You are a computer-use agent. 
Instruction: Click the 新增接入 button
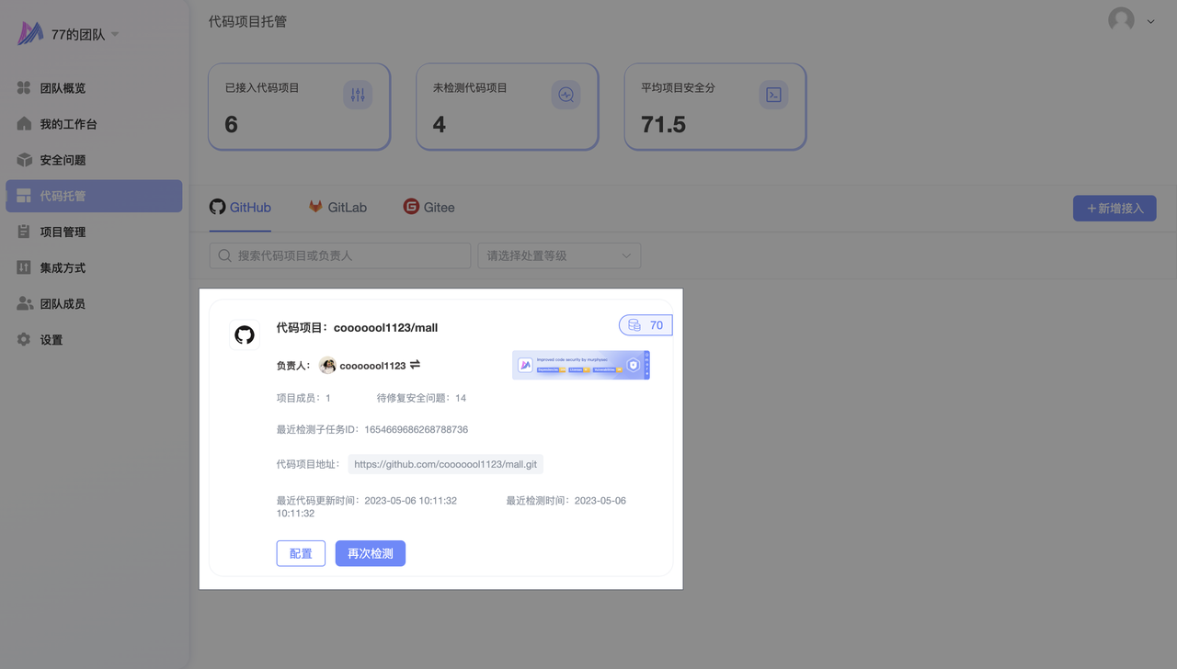click(1114, 209)
